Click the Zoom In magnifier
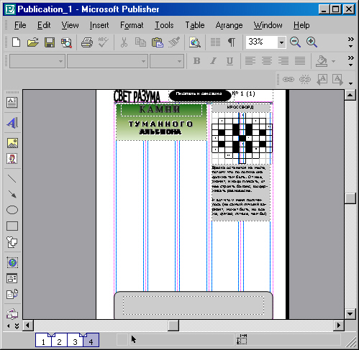359x350 pixels. tap(312, 42)
